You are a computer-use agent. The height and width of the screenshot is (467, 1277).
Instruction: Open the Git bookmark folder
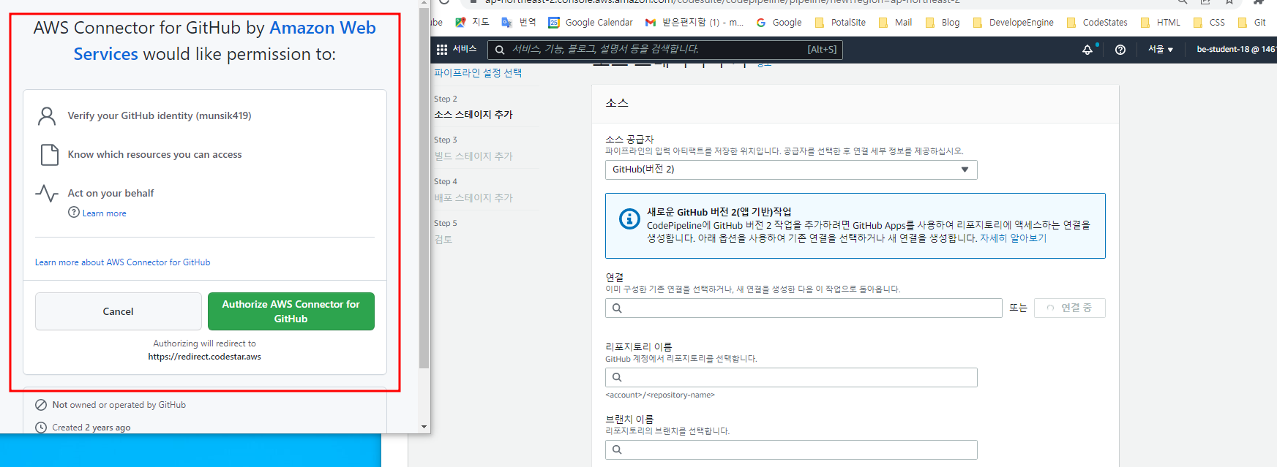click(1252, 23)
